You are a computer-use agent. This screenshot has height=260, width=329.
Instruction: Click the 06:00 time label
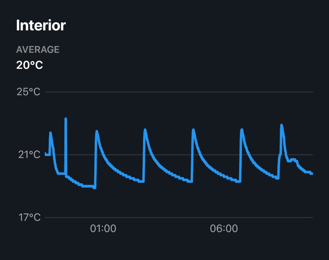coord(224,228)
